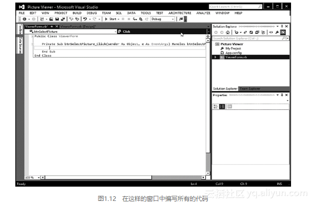The width and height of the screenshot is (313, 204).
Task: Open the PROJECT menu
Action: click(x=61, y=13)
